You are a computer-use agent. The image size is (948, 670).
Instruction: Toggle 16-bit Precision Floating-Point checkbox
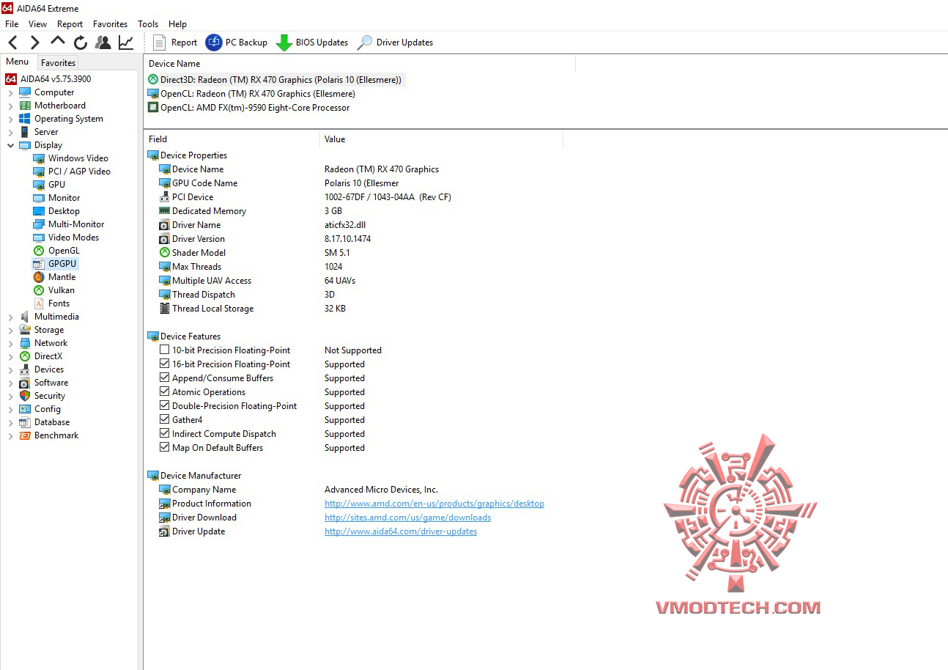[x=165, y=364]
